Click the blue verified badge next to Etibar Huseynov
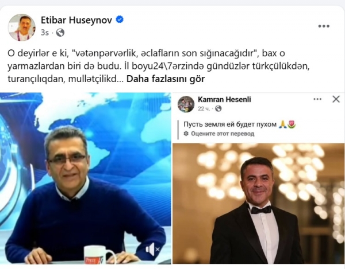This screenshot has height=269, width=345. 120,20
